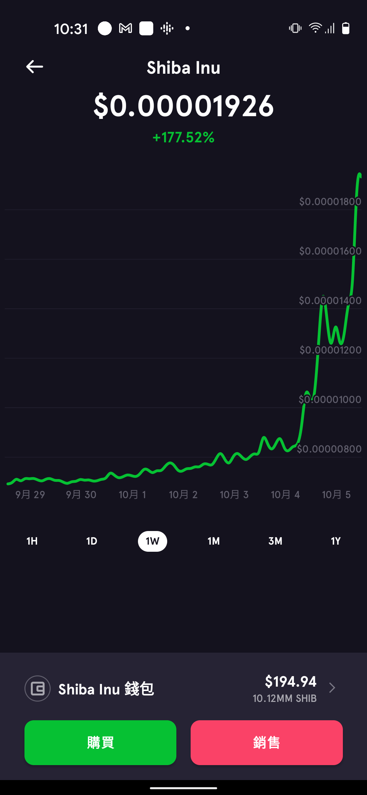Open Shiba Inu 錢包 row
Image resolution: width=367 pixels, height=795 pixels.
tap(183, 688)
